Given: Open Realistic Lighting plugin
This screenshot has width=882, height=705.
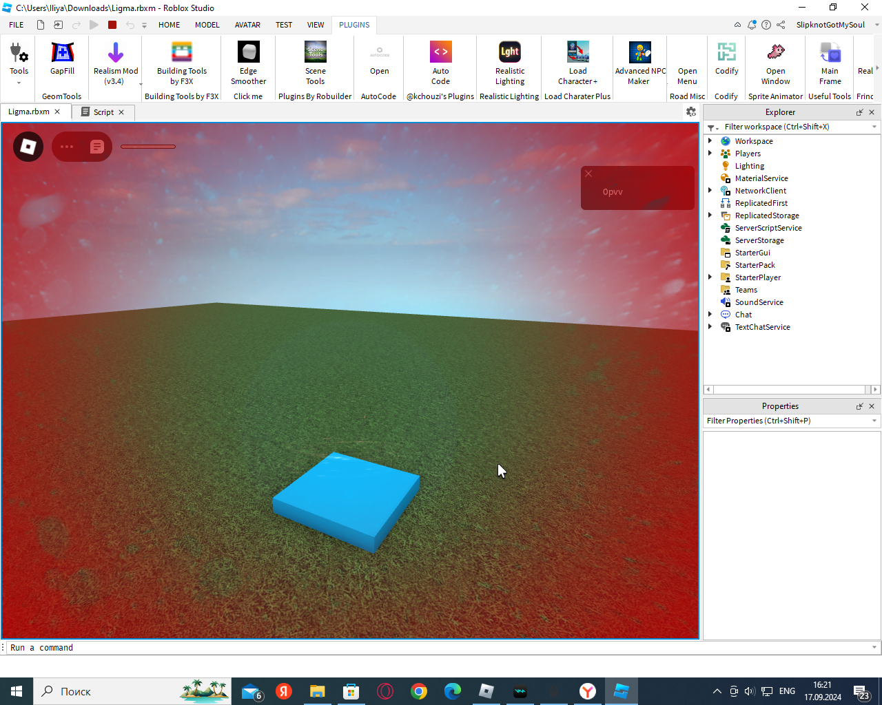Looking at the screenshot, I should [x=510, y=63].
